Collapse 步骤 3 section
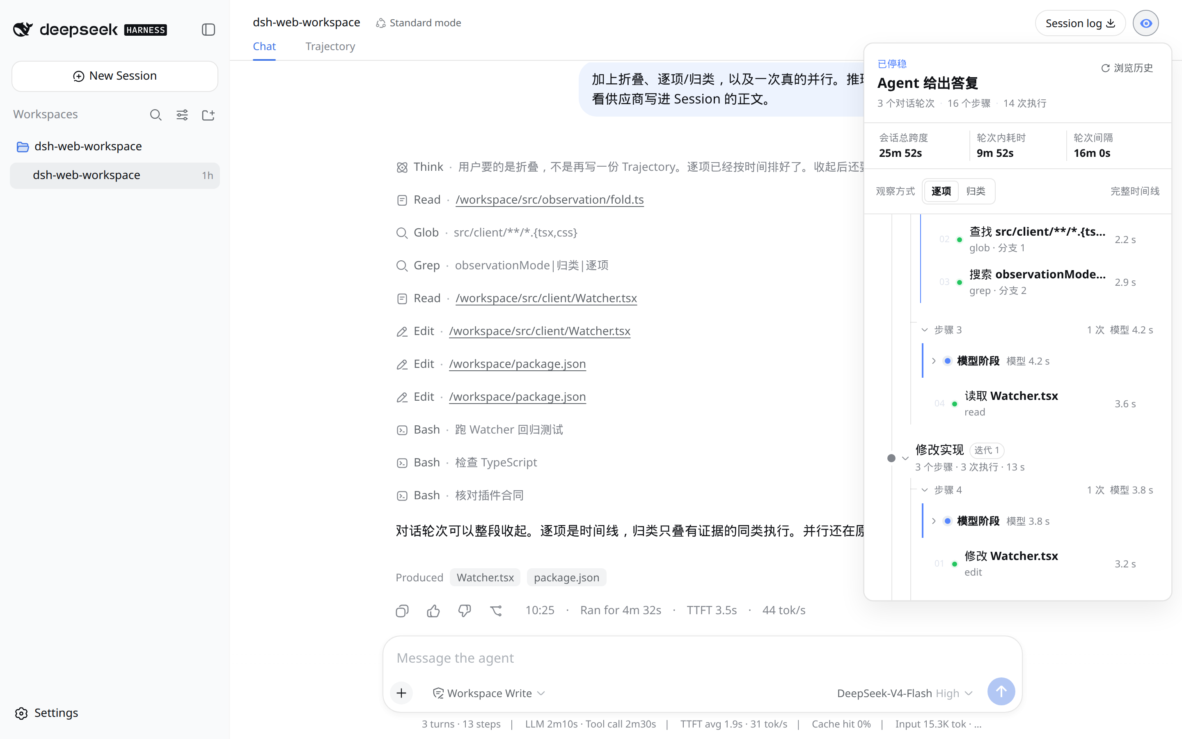1182x739 pixels. pyautogui.click(x=925, y=330)
